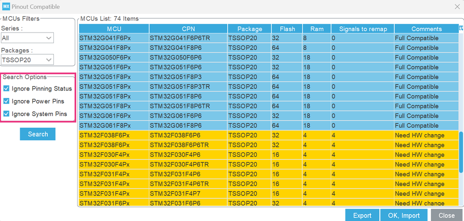Select the STM32G051F8P6 row
The image size is (464, 221).
click(269, 97)
